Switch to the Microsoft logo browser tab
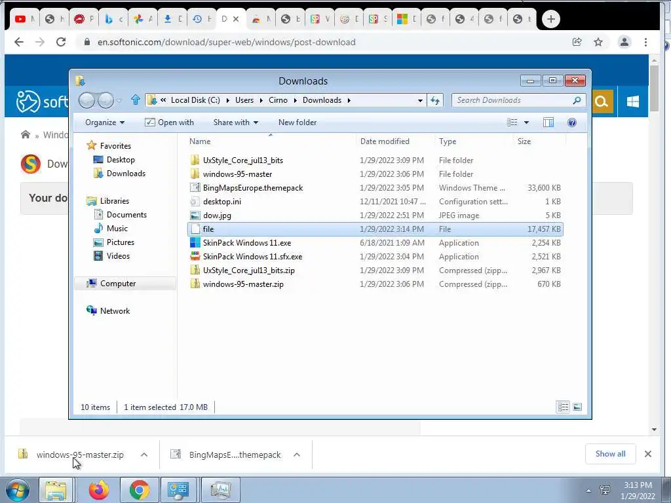Viewport: 671px width, 503px height. coord(406,19)
